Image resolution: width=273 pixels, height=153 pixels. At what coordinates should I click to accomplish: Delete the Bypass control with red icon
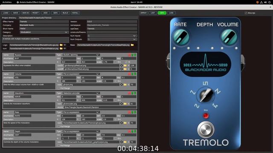(x=129, y=55)
